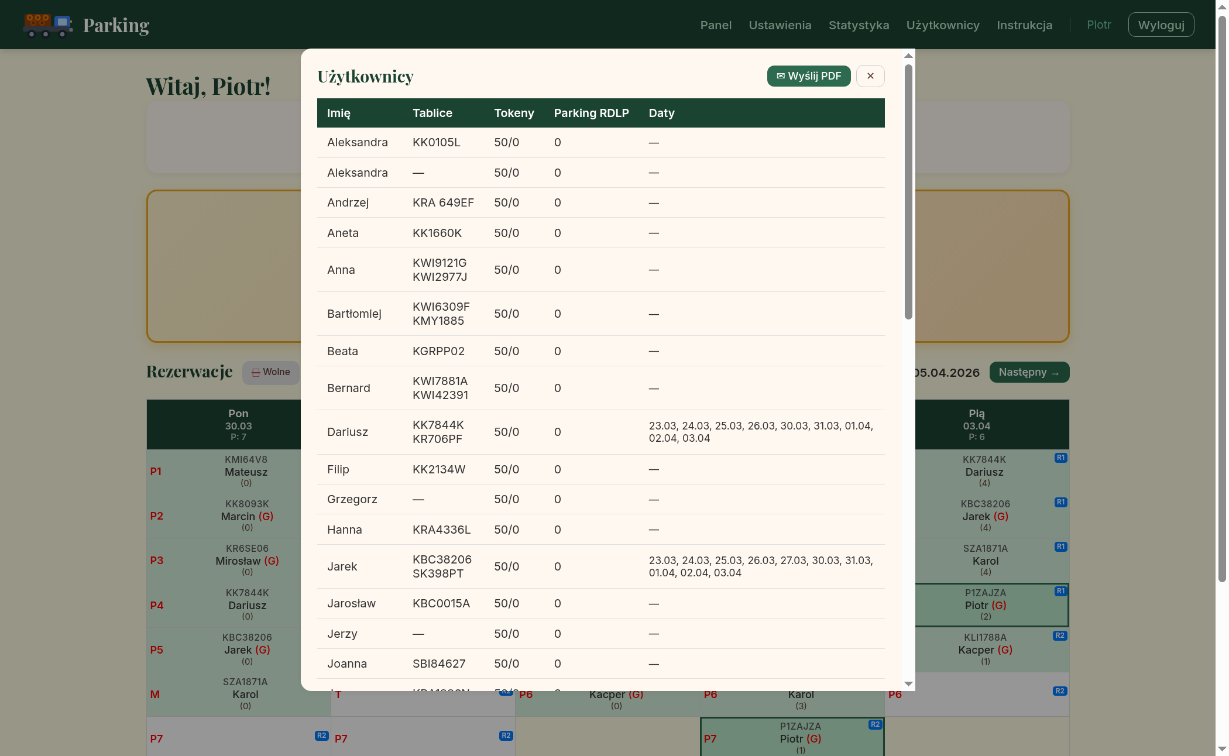Click the modal scroll-down arrow

point(908,683)
